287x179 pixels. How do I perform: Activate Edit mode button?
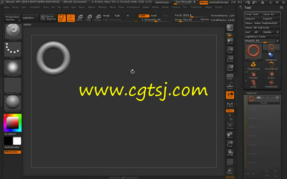point(62,18)
